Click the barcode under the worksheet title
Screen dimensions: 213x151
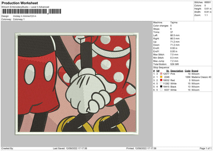pyautogui.click(x=31, y=11)
